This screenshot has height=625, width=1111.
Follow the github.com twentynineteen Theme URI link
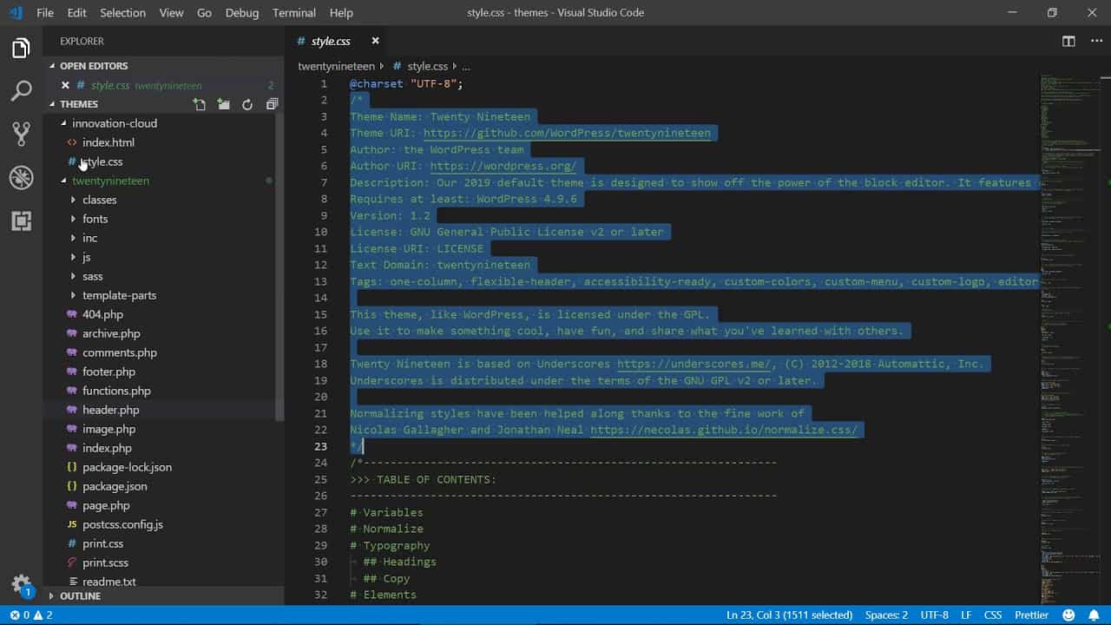(567, 133)
